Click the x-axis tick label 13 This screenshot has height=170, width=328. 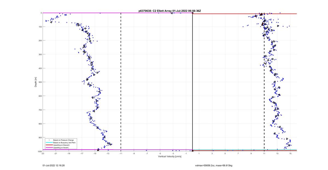coord(277,153)
